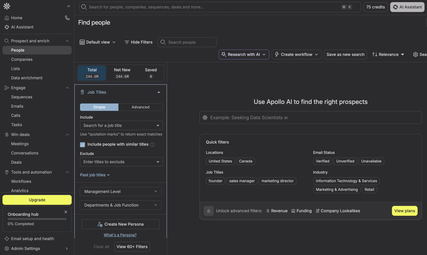Switch job title mode to Simple
Viewport: 427px width, 255px height.
coord(99,107)
